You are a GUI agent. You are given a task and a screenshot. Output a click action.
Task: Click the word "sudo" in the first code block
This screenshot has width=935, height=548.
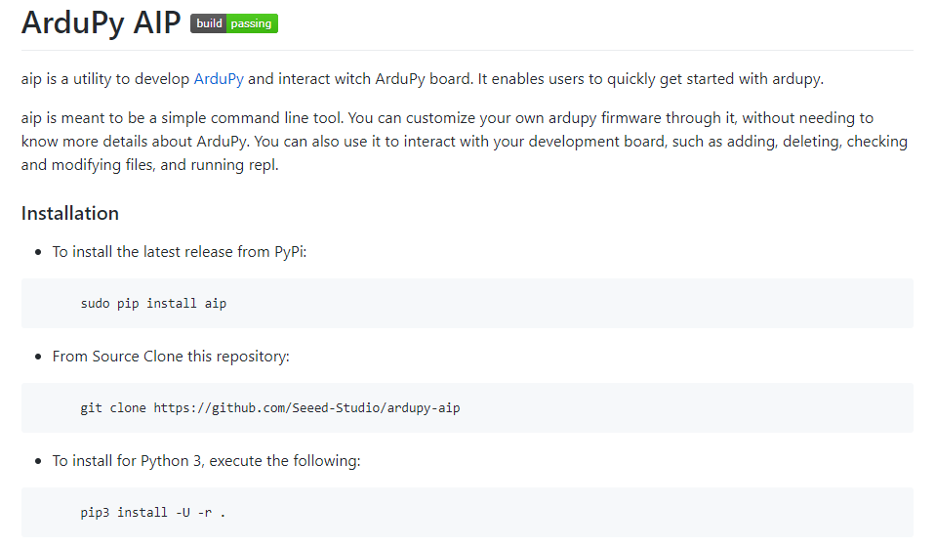(x=95, y=303)
